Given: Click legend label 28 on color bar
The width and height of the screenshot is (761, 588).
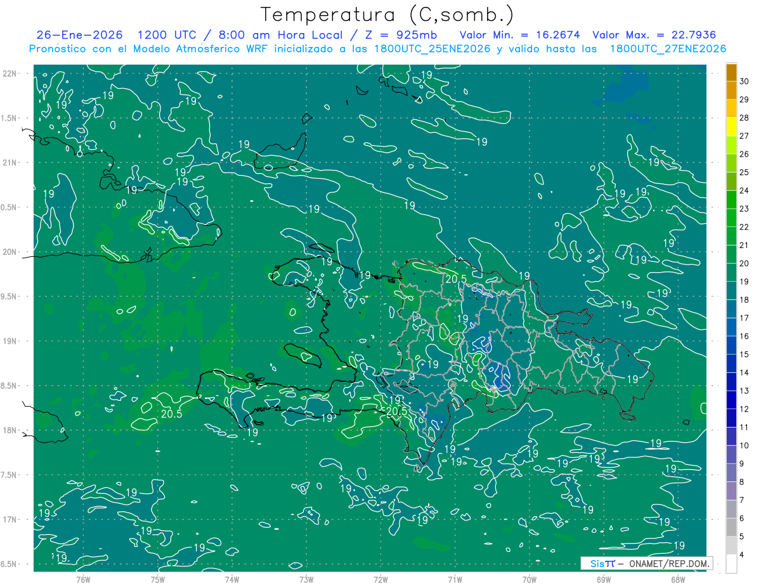Looking at the screenshot, I should point(745,117).
